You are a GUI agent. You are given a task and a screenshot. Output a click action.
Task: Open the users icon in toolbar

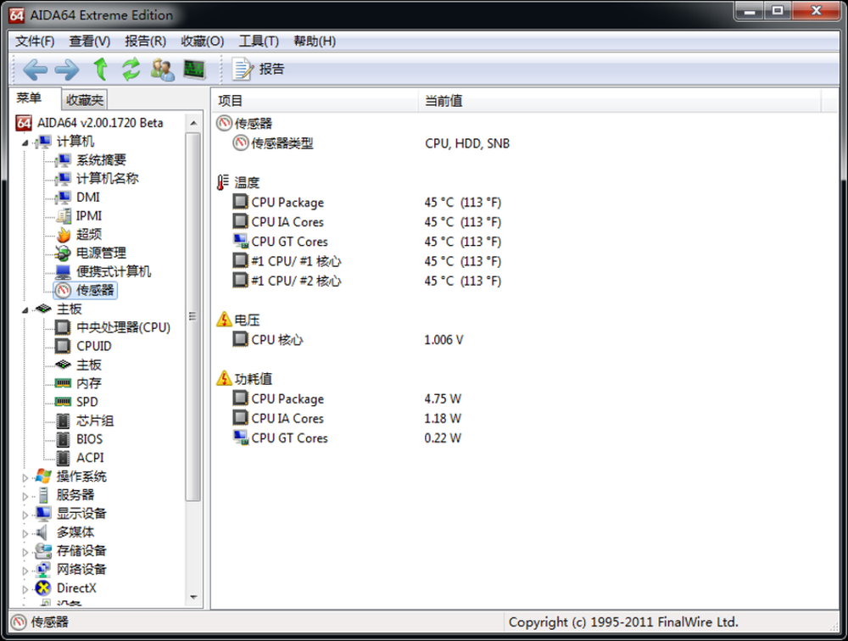pos(162,70)
